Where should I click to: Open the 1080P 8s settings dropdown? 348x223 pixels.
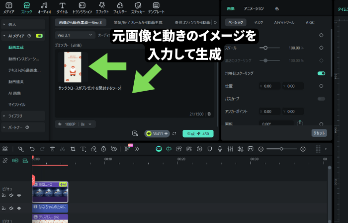pyautogui.click(x=75, y=124)
